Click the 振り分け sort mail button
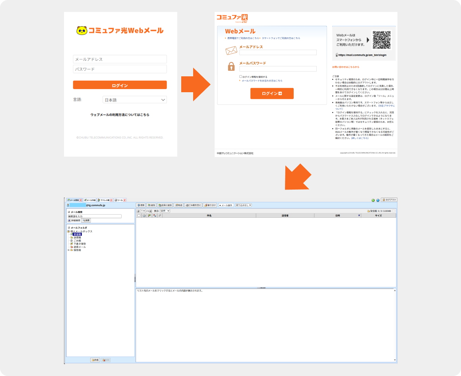This screenshot has height=376, width=461. point(210,205)
